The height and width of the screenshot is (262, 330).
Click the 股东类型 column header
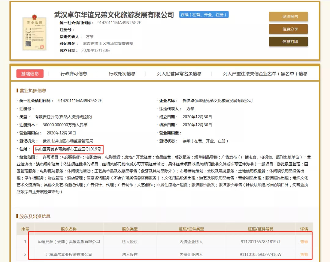point(130,229)
